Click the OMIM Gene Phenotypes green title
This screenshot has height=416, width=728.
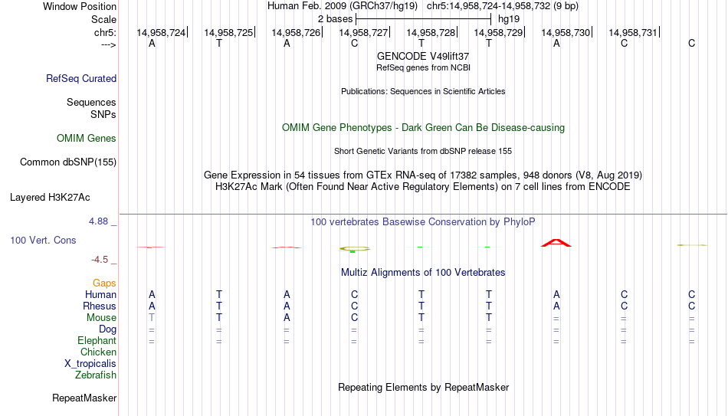tap(424, 128)
